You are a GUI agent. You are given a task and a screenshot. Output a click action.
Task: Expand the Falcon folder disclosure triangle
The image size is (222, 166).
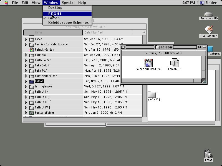[x=26, y=81]
